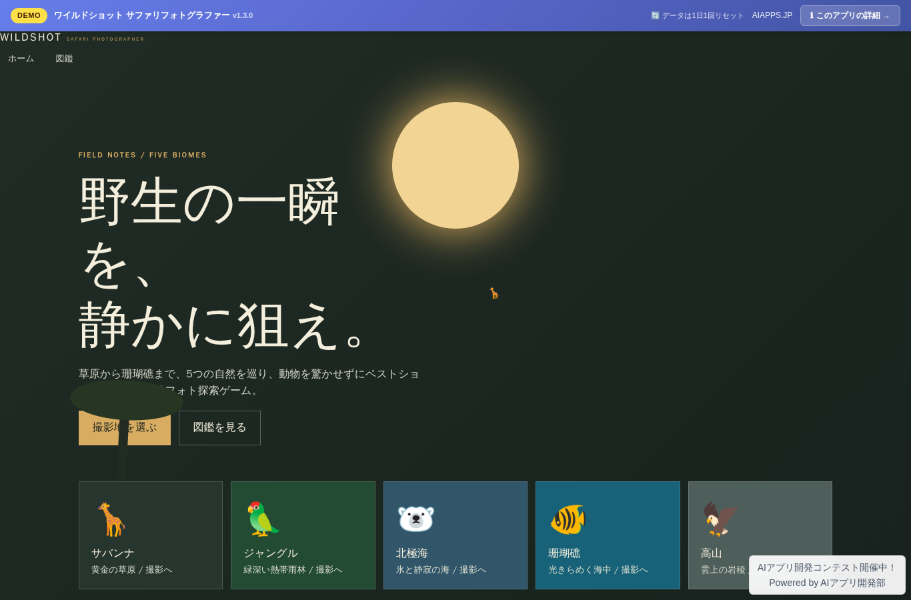Select the サバンナ biome card title
Viewport: 911px width, 600px height.
(x=113, y=553)
